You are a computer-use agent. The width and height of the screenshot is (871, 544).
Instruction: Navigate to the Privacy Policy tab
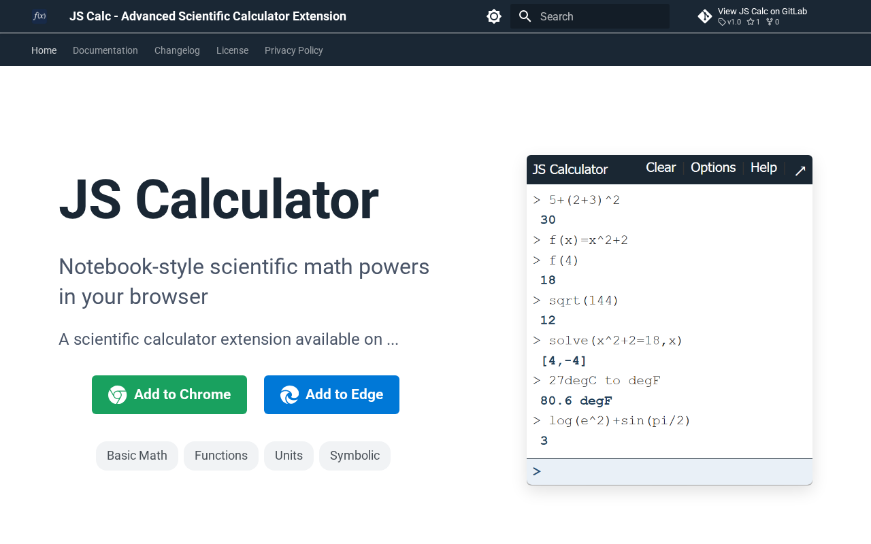294,50
